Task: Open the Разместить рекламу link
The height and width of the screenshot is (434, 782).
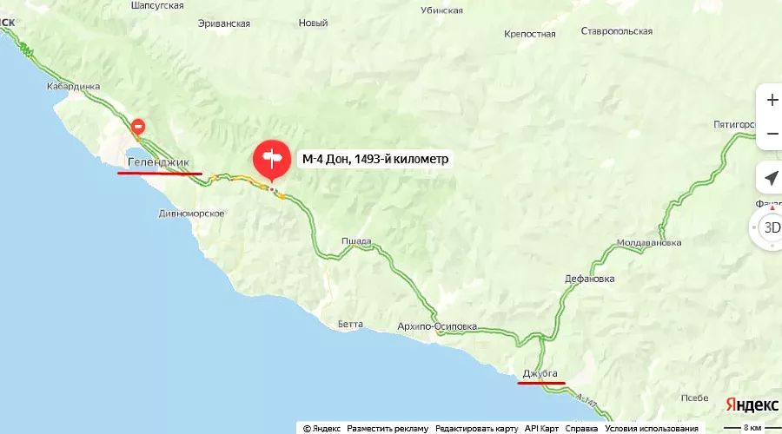Action: pos(388,429)
